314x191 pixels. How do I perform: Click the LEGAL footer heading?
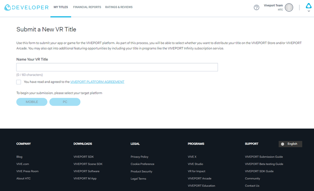[135, 144]
